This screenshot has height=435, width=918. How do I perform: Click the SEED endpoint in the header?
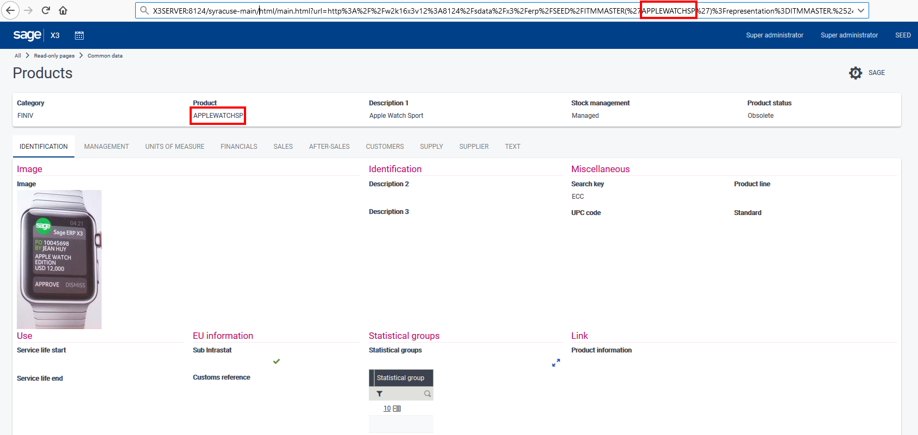click(x=902, y=35)
